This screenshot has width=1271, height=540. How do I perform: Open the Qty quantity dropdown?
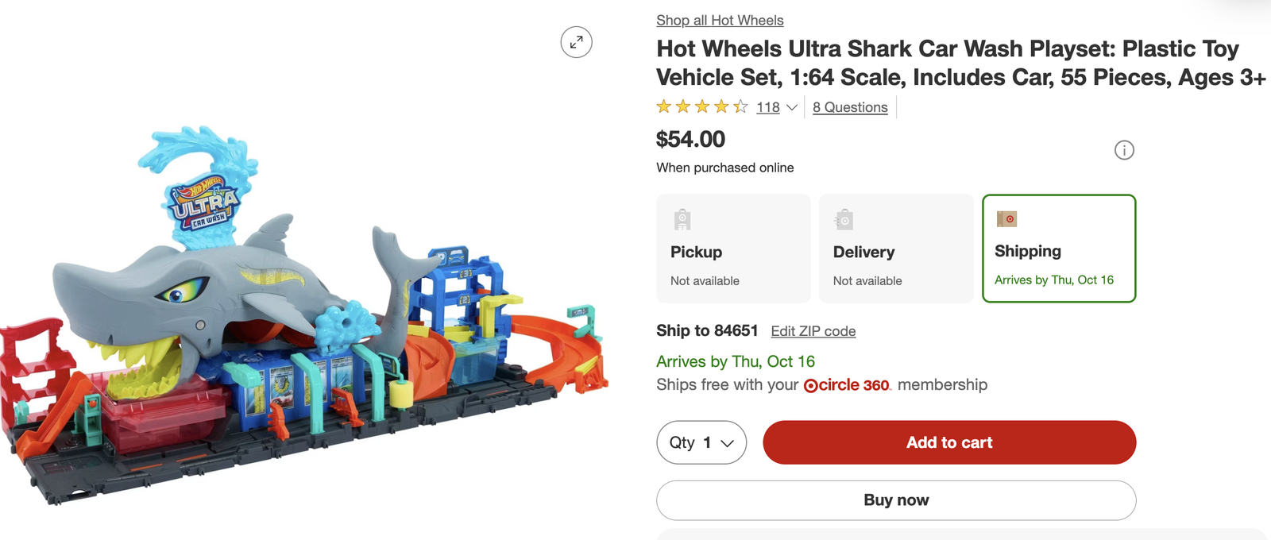701,442
